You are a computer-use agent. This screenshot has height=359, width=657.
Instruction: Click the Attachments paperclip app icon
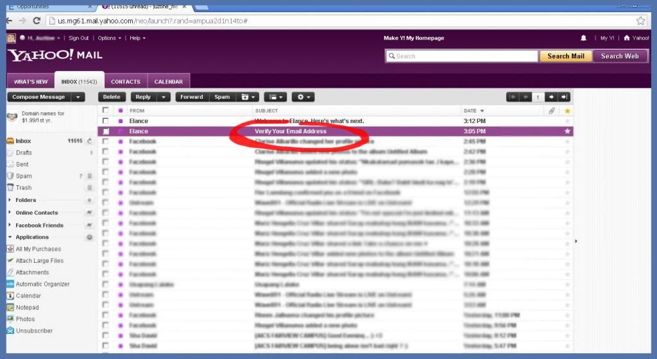pyautogui.click(x=10, y=272)
